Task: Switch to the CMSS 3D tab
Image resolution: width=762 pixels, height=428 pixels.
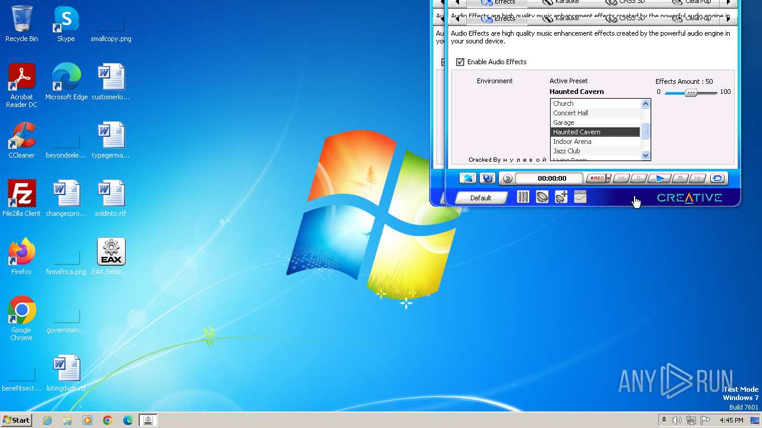Action: click(626, 18)
